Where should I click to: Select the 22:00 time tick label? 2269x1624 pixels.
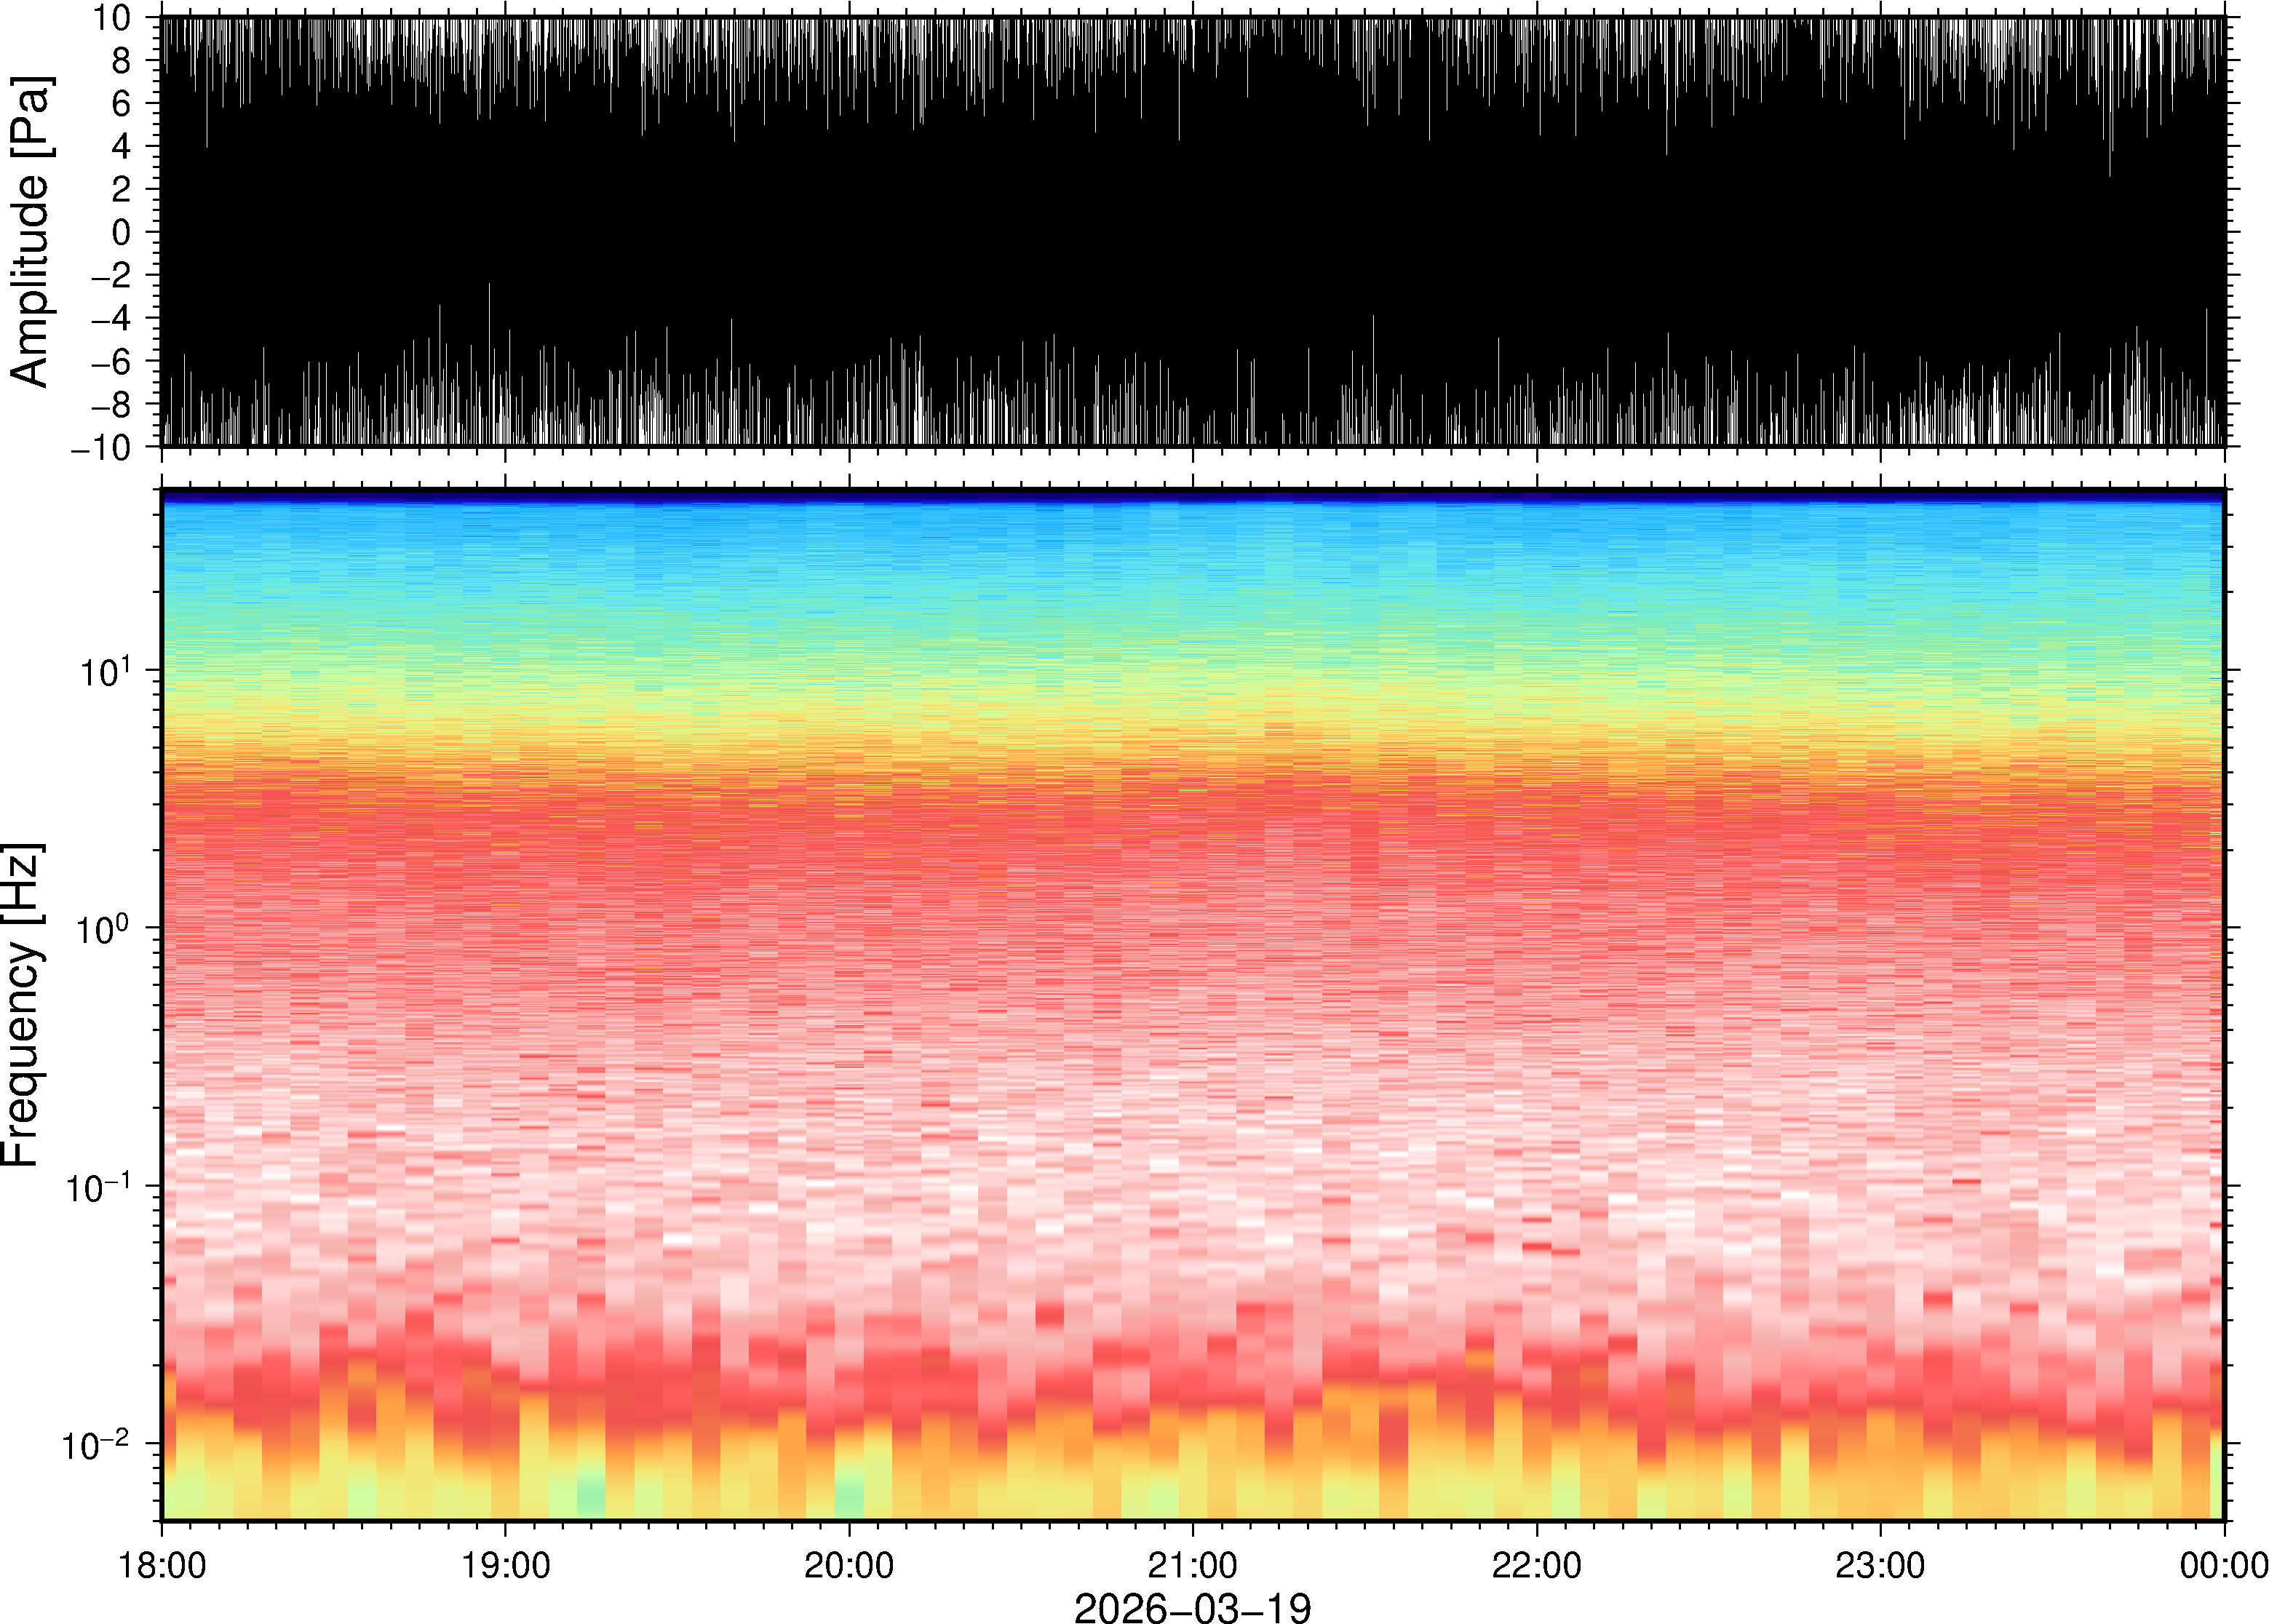point(1536,1565)
